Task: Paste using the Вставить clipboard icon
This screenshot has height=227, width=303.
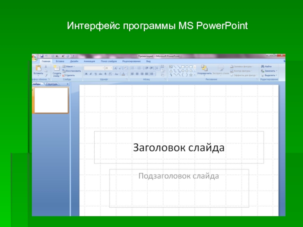Action: click(x=38, y=68)
